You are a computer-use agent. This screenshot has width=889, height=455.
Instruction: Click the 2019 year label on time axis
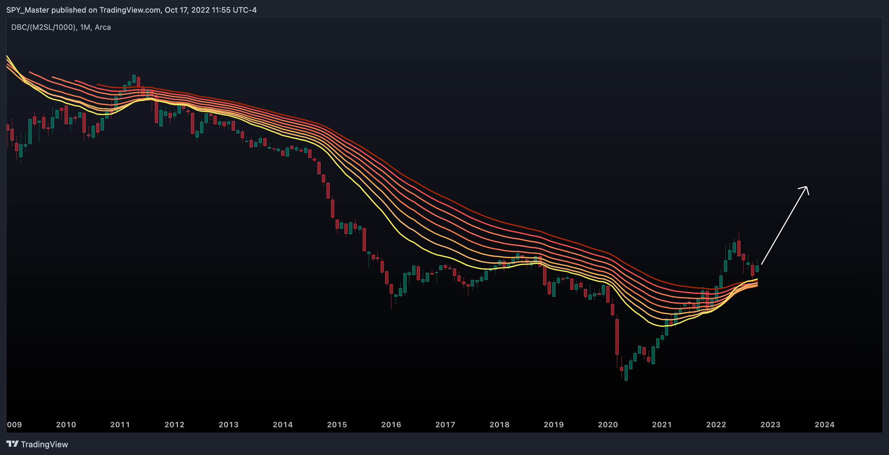click(554, 424)
